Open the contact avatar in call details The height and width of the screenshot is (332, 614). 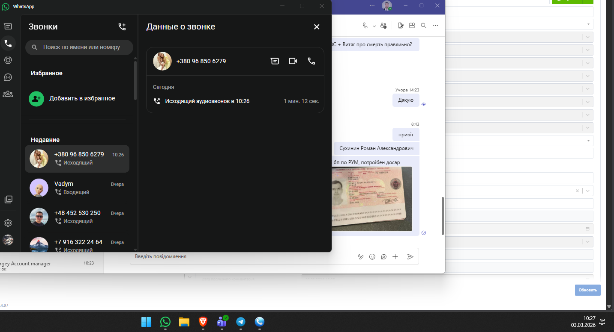click(x=162, y=61)
